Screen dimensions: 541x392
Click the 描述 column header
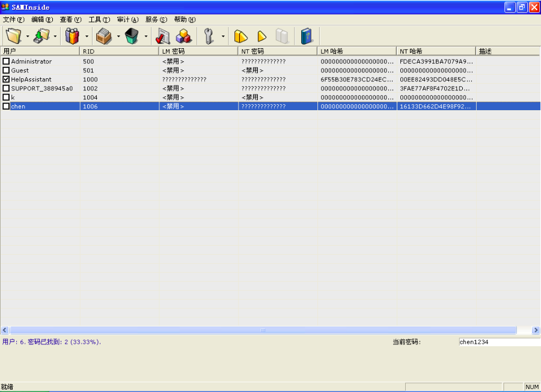pyautogui.click(x=508, y=51)
